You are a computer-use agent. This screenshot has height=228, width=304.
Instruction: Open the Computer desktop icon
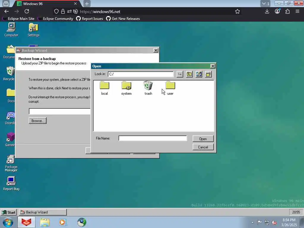[11, 30]
